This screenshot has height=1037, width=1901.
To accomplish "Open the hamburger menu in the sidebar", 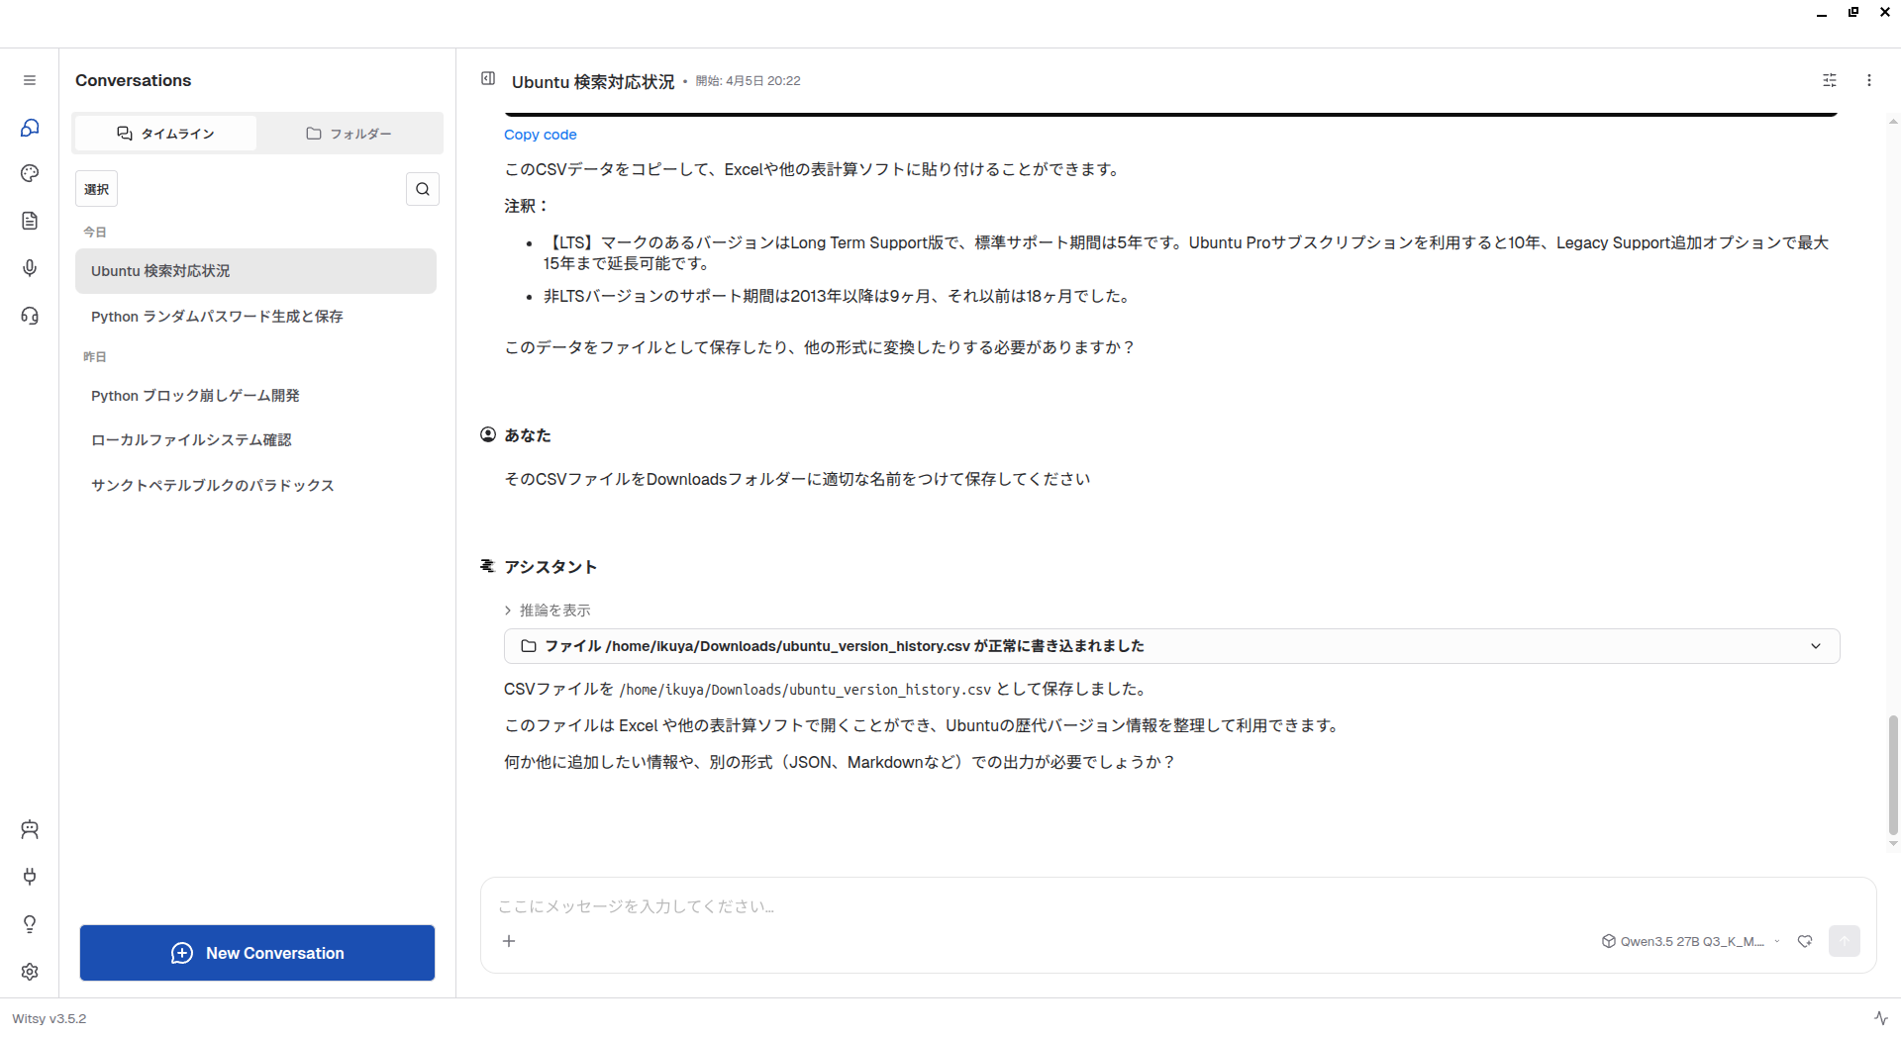I will (x=30, y=80).
